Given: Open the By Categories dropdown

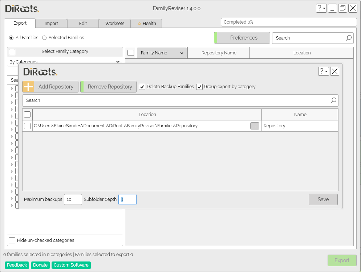Looking at the screenshot, I should (x=117, y=62).
